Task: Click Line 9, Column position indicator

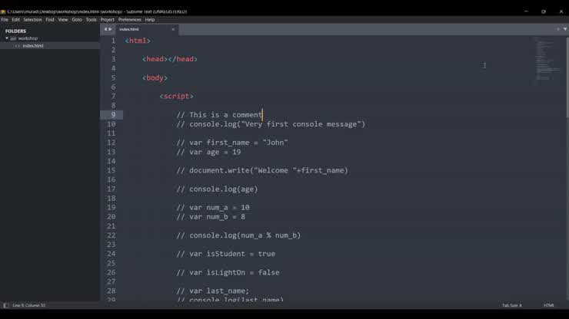Action: (29, 305)
